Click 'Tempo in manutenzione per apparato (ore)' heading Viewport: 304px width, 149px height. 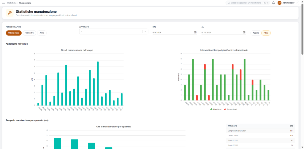(27, 120)
